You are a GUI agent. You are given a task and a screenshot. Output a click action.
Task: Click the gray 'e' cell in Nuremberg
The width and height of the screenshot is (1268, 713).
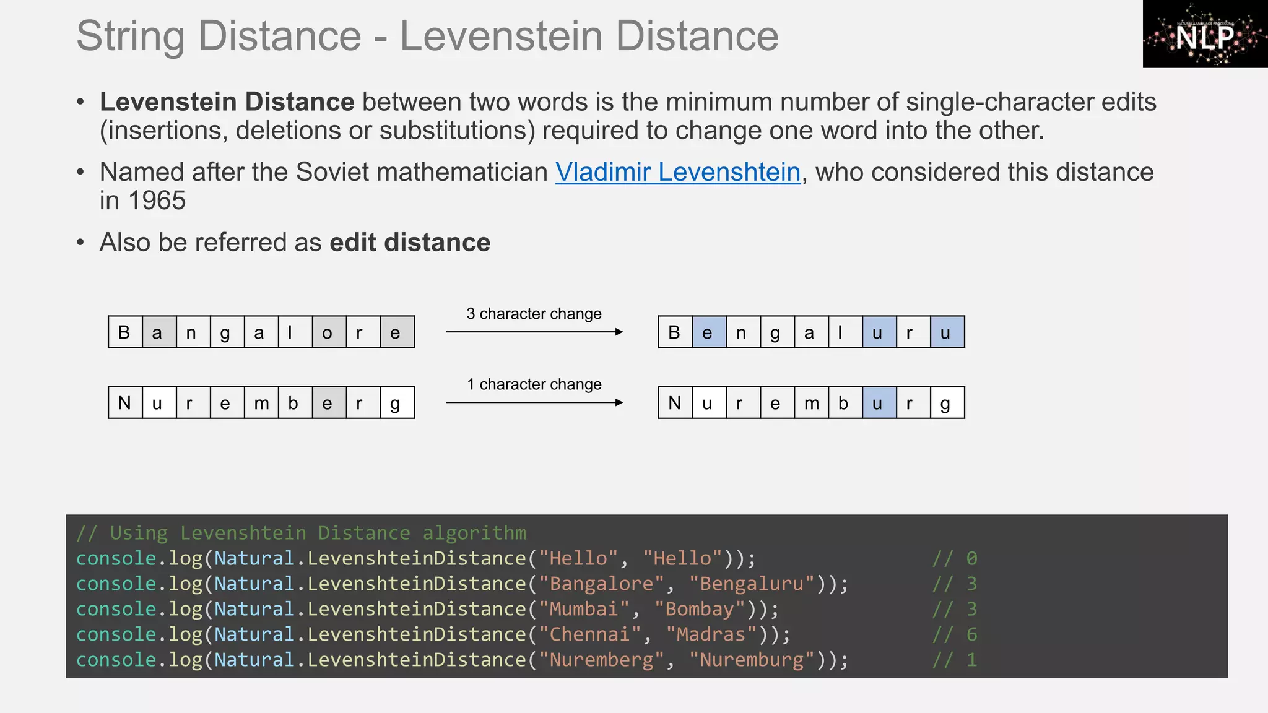328,403
